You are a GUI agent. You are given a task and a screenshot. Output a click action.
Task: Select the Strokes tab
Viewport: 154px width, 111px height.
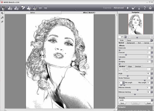click(x=122, y=66)
